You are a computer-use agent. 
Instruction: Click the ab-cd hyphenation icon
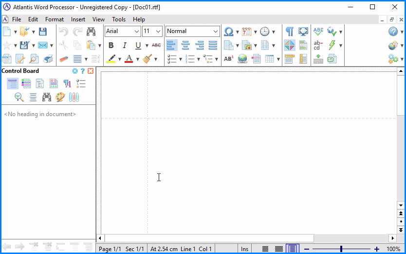point(318,45)
